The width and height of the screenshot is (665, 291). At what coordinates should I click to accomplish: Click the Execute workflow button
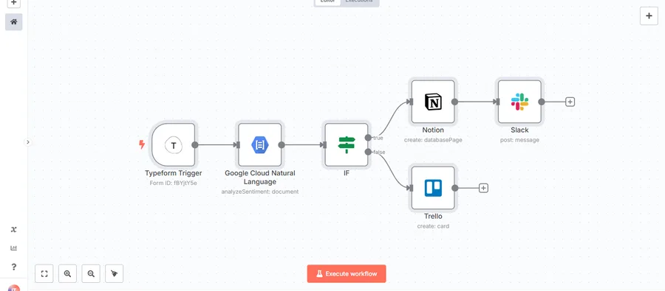[x=347, y=273]
